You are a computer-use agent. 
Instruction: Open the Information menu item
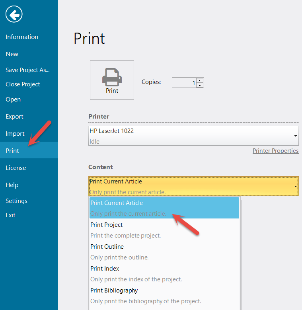tap(22, 37)
